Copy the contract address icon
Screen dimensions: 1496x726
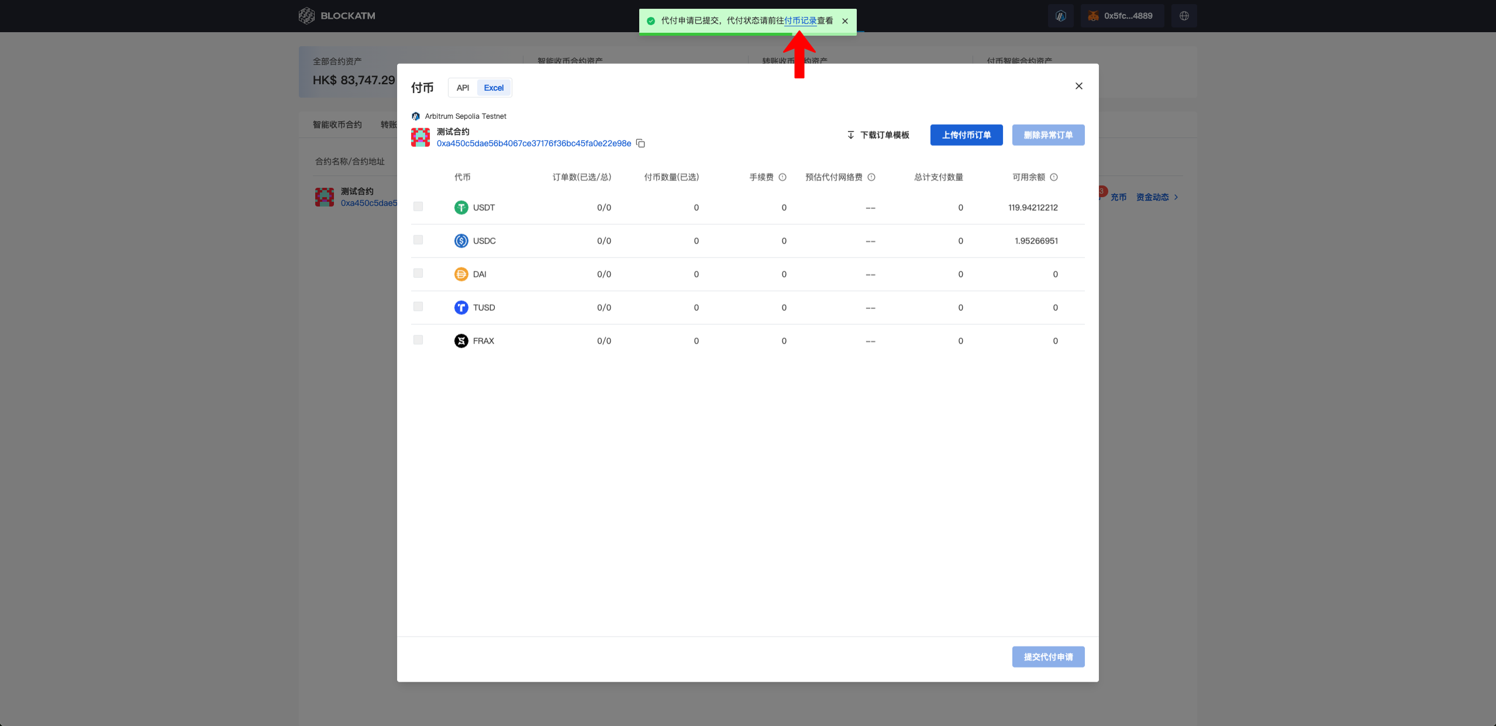[x=640, y=143]
